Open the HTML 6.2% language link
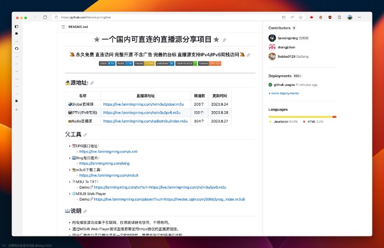Image resolution: width=384 pixels, height=248 pixels. coord(313,122)
